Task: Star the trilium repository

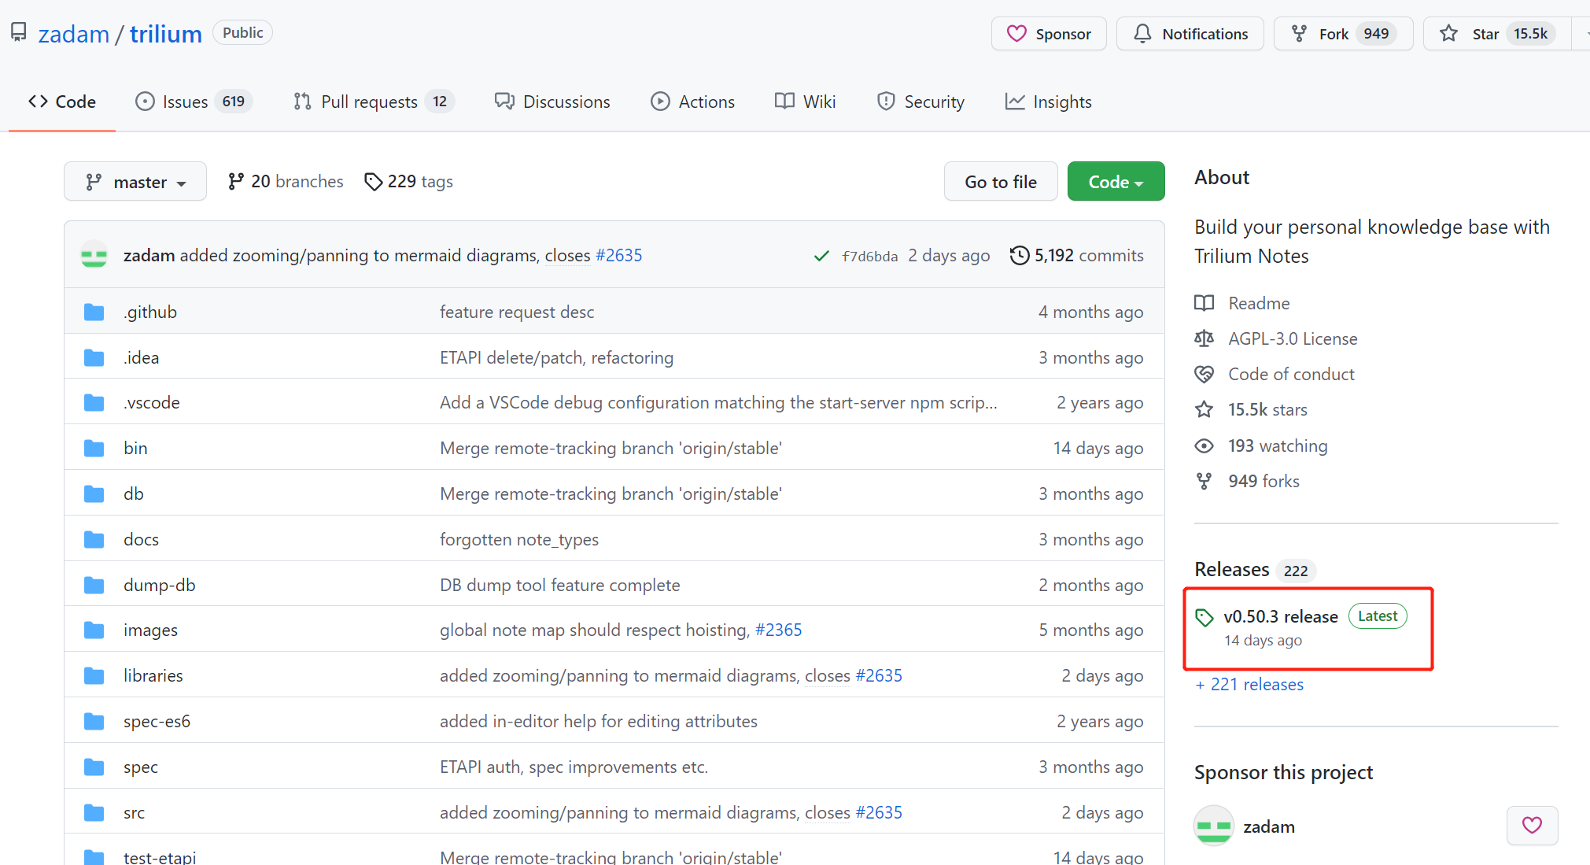Action: click(x=1470, y=34)
